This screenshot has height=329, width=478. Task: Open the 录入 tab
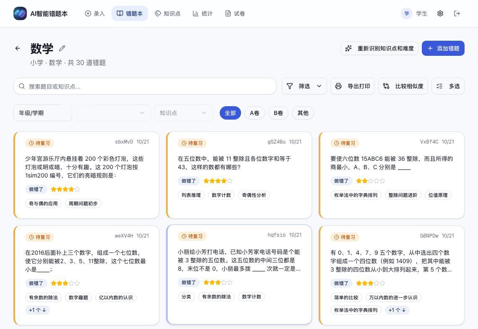[95, 13]
